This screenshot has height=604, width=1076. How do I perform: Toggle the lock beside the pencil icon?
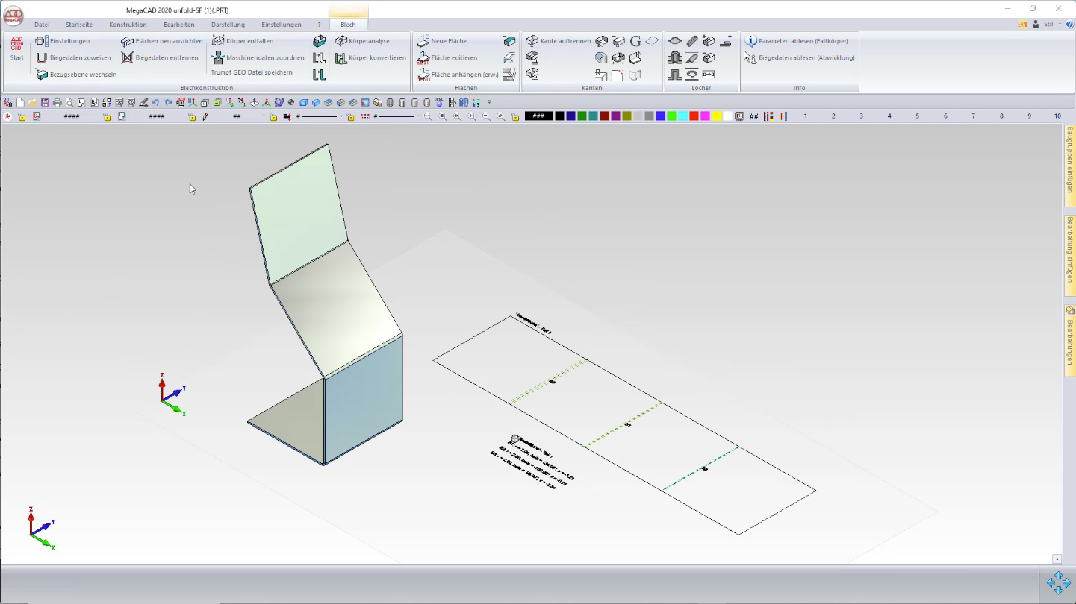[x=192, y=117]
